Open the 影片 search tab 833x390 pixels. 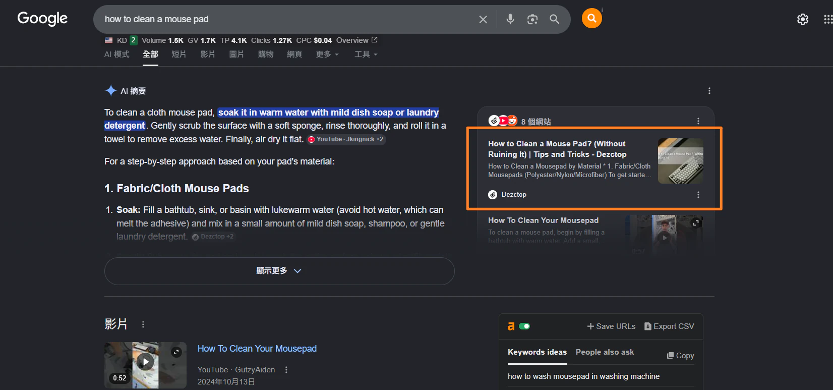pos(208,54)
